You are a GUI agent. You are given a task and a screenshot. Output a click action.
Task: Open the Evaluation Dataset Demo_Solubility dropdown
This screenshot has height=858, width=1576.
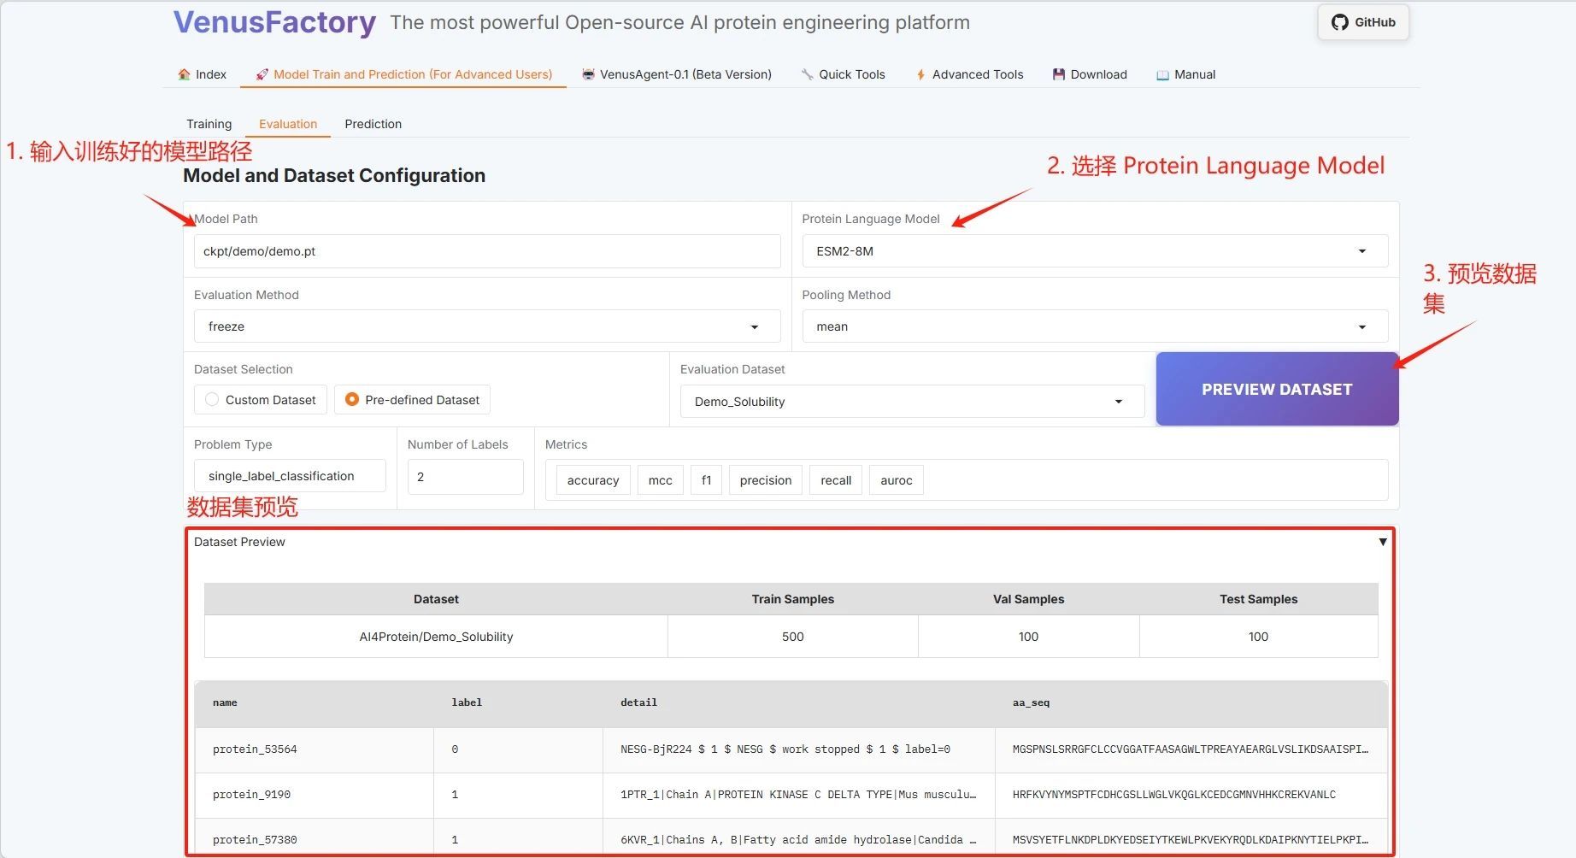tap(911, 402)
